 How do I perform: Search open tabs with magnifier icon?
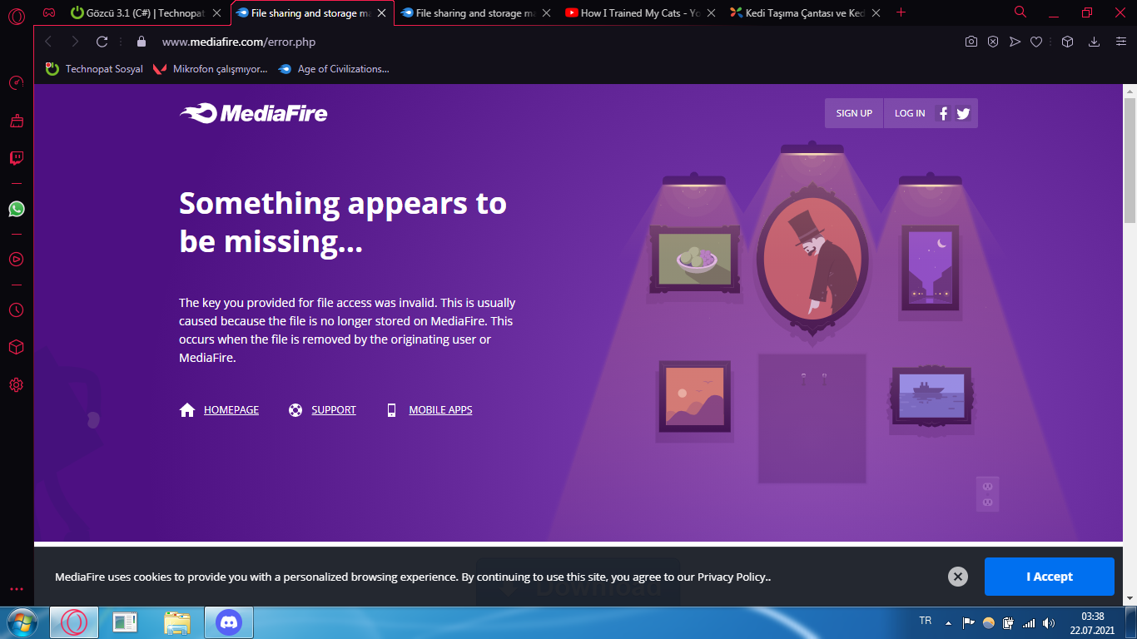click(x=1020, y=12)
